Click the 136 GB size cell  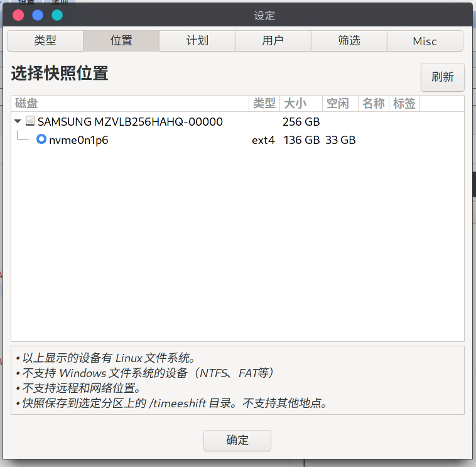(301, 140)
